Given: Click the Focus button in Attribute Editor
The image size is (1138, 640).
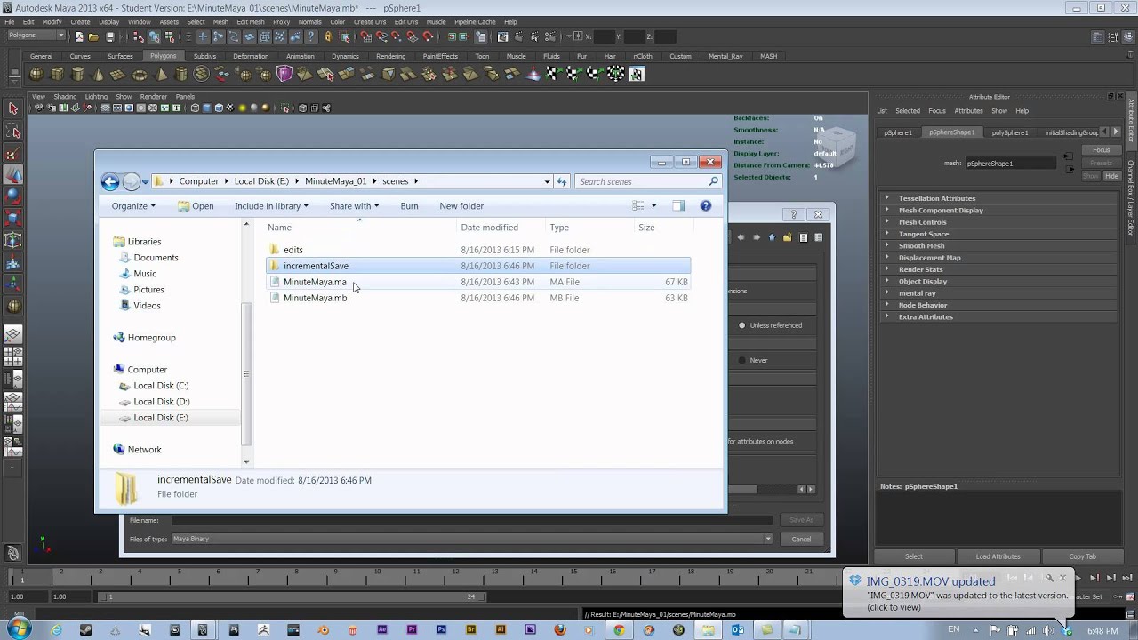Looking at the screenshot, I should tap(1101, 150).
